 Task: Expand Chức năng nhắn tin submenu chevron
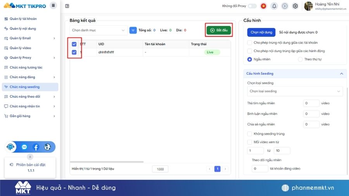tap(54, 107)
